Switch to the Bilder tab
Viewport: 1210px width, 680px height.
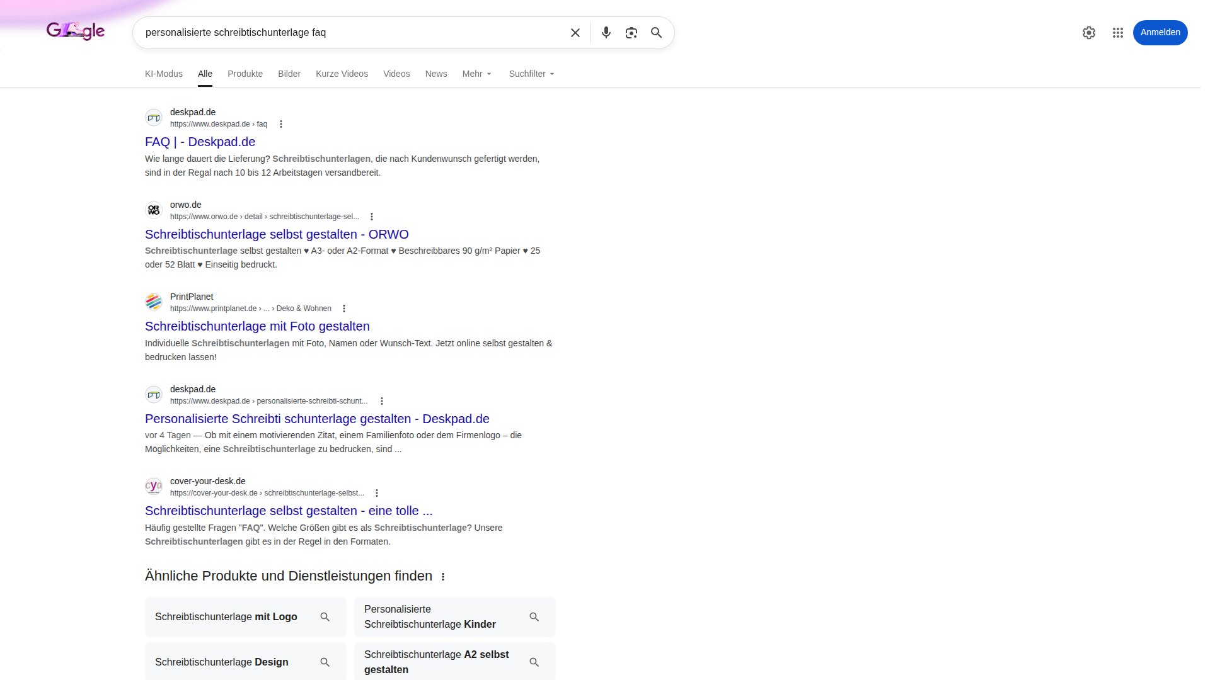(x=289, y=74)
